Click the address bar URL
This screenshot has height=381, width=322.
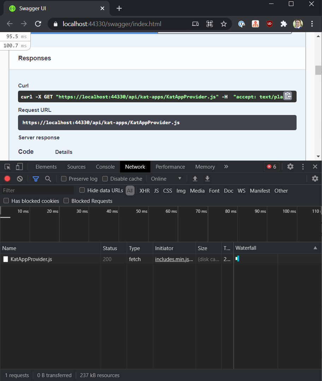click(112, 24)
